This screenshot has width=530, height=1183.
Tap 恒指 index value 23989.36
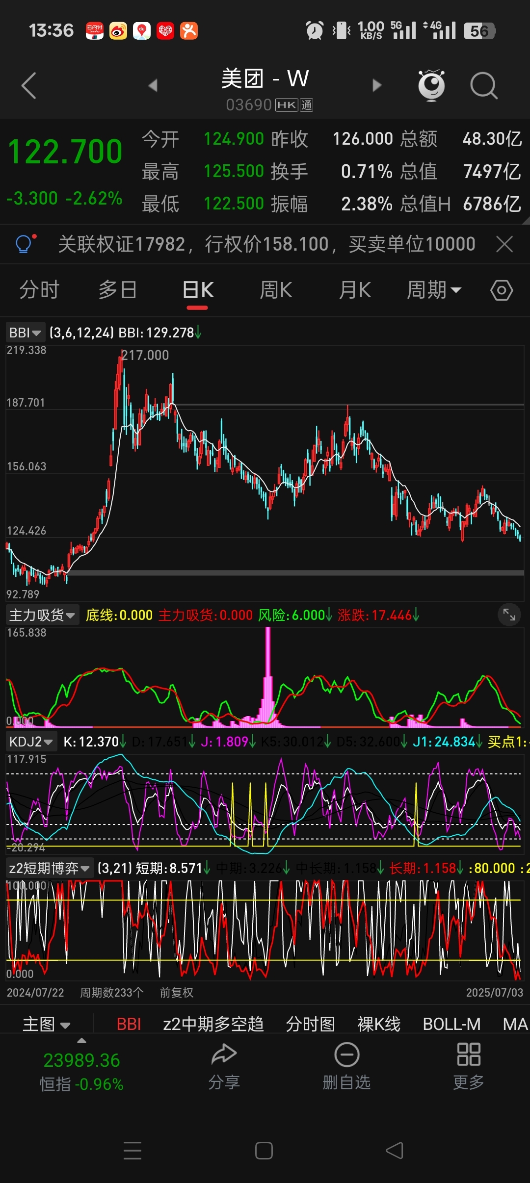[x=81, y=1060]
